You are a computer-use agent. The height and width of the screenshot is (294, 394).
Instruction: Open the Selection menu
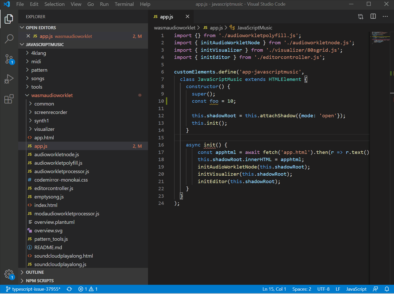coord(55,4)
